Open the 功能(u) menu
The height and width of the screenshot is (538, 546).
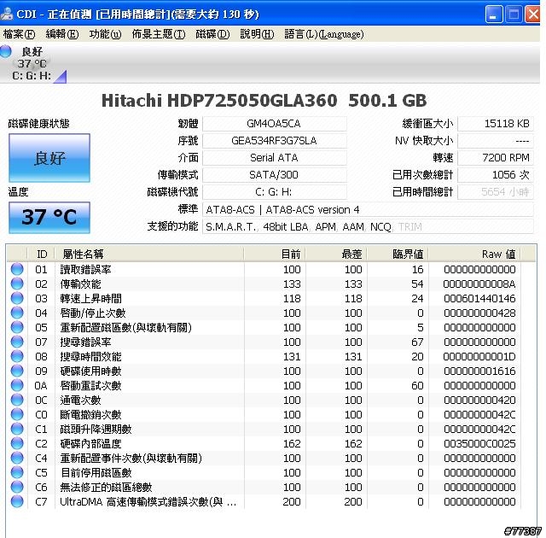105,34
